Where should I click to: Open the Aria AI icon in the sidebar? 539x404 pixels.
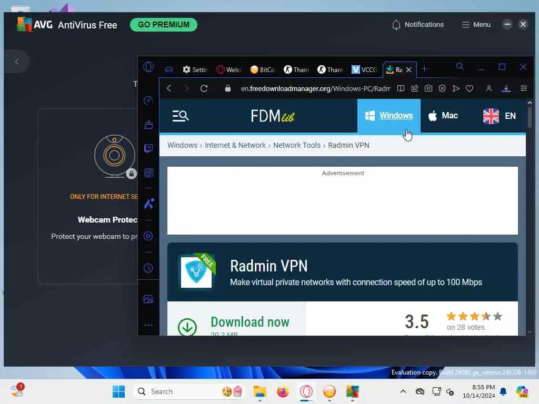(x=149, y=204)
